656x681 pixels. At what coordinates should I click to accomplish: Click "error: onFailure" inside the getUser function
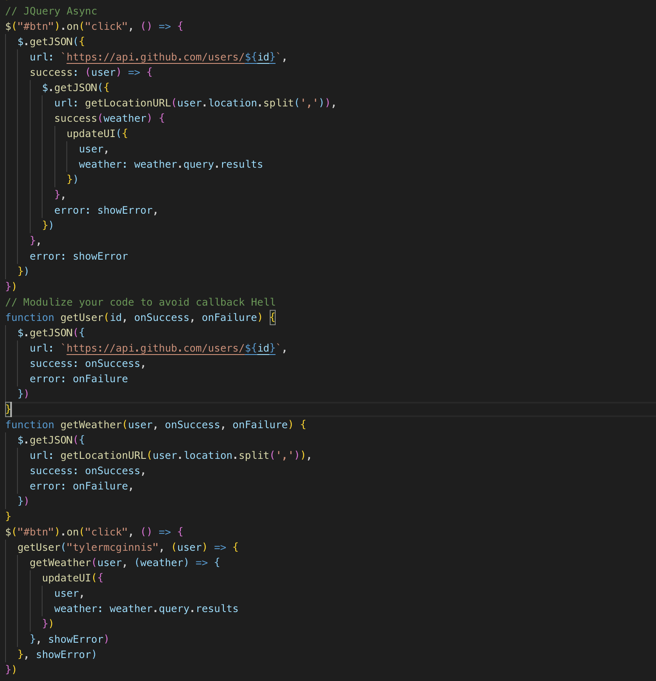79,379
